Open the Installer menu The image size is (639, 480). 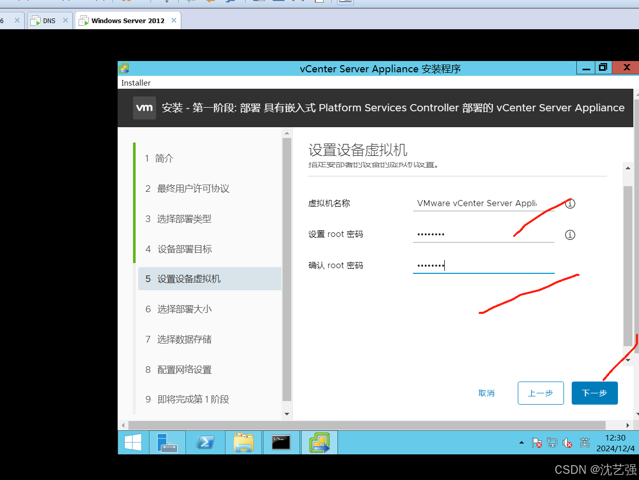[136, 83]
